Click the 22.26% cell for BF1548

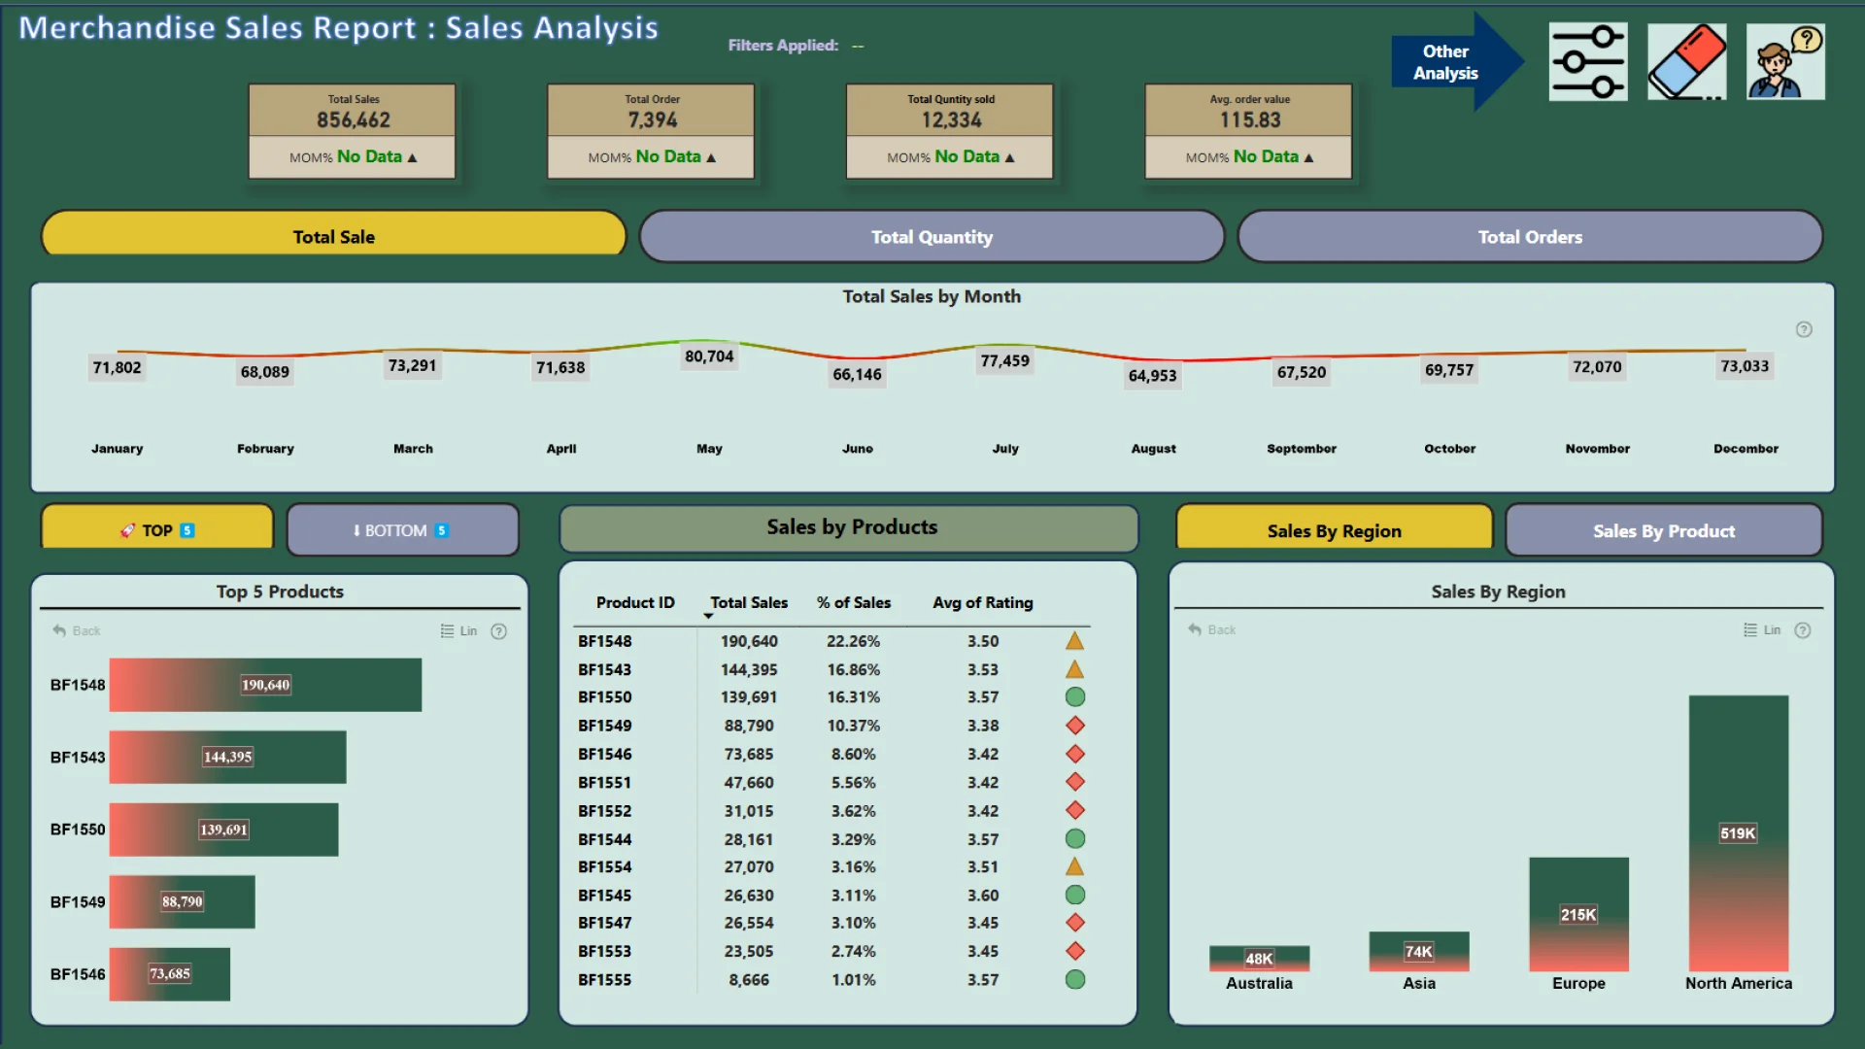coord(853,641)
